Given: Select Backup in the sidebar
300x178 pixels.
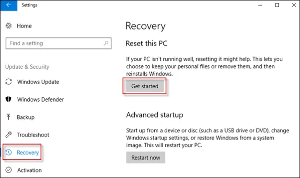Looking at the screenshot, I should click(x=25, y=117).
